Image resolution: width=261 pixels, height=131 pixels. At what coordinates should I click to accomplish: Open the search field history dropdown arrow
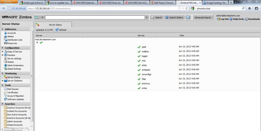click(146, 18)
